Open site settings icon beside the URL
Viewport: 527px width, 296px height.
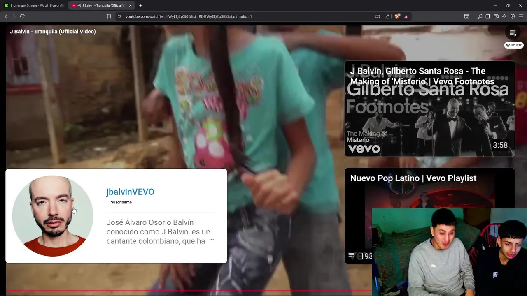coord(119,16)
